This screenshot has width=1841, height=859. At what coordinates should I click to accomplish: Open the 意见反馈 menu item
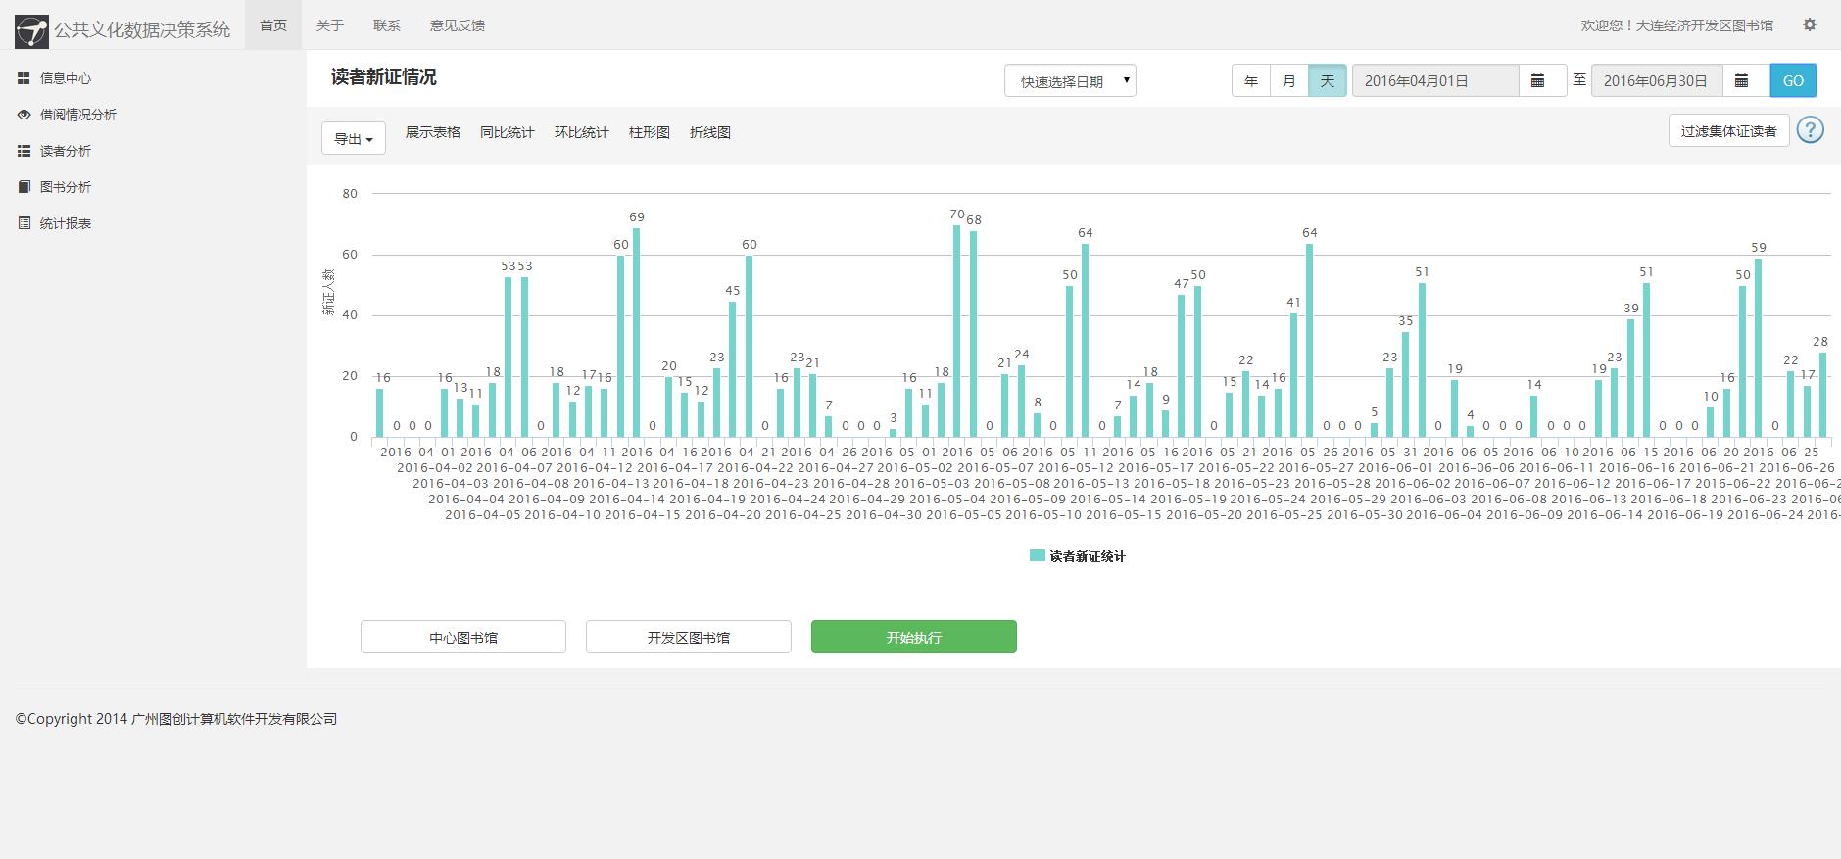click(x=458, y=25)
